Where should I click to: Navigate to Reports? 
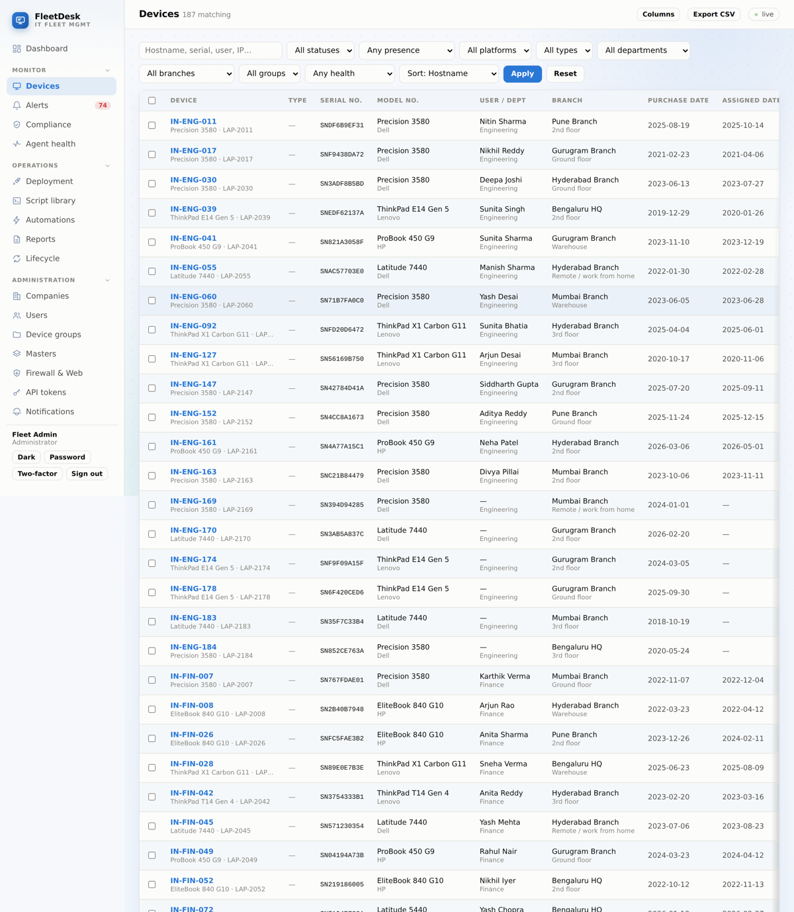click(62, 239)
